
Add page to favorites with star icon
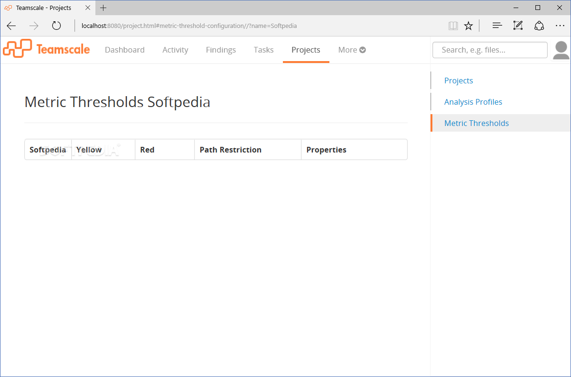(x=468, y=26)
